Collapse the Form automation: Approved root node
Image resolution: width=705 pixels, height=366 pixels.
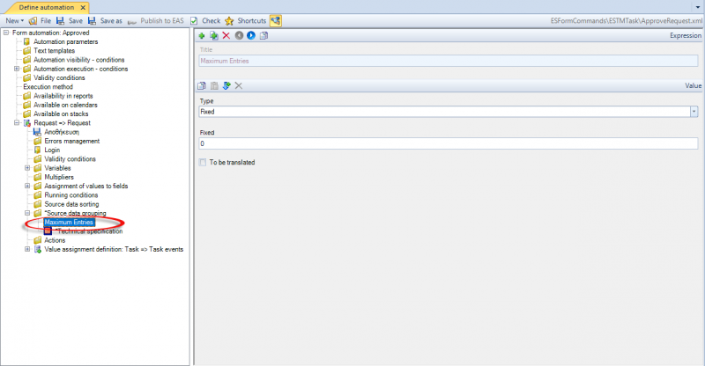tap(6, 33)
